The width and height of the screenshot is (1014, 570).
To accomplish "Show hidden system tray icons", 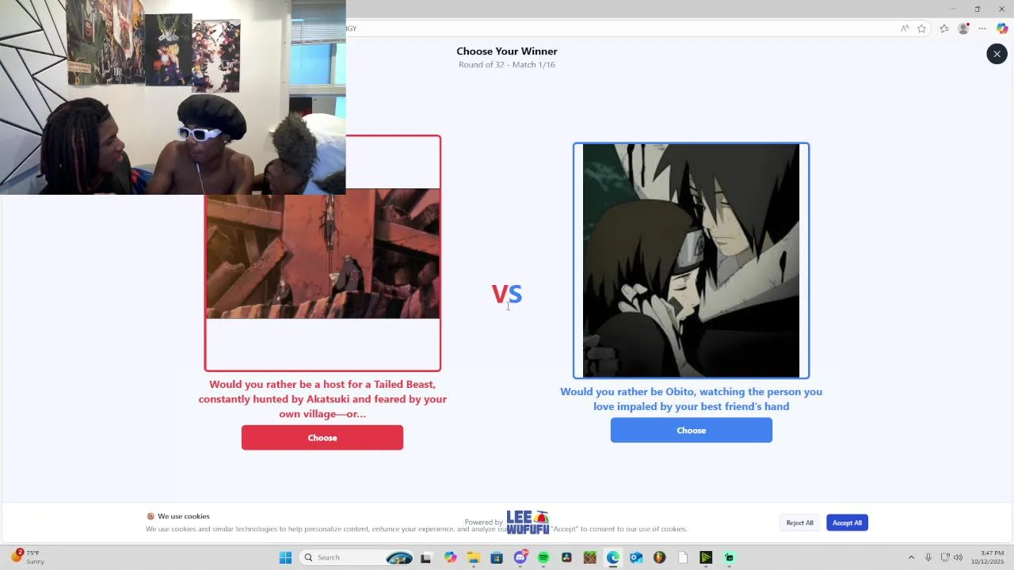I will [911, 557].
